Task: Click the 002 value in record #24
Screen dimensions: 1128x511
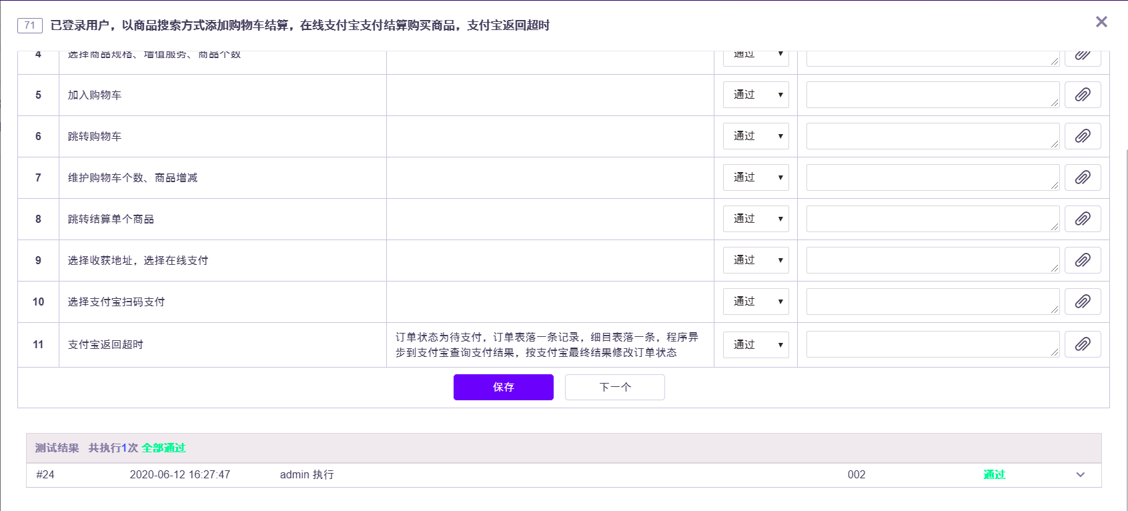Action: (857, 475)
